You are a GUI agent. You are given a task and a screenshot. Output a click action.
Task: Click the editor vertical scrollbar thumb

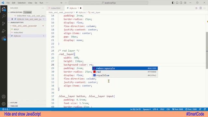[x=207, y=50]
